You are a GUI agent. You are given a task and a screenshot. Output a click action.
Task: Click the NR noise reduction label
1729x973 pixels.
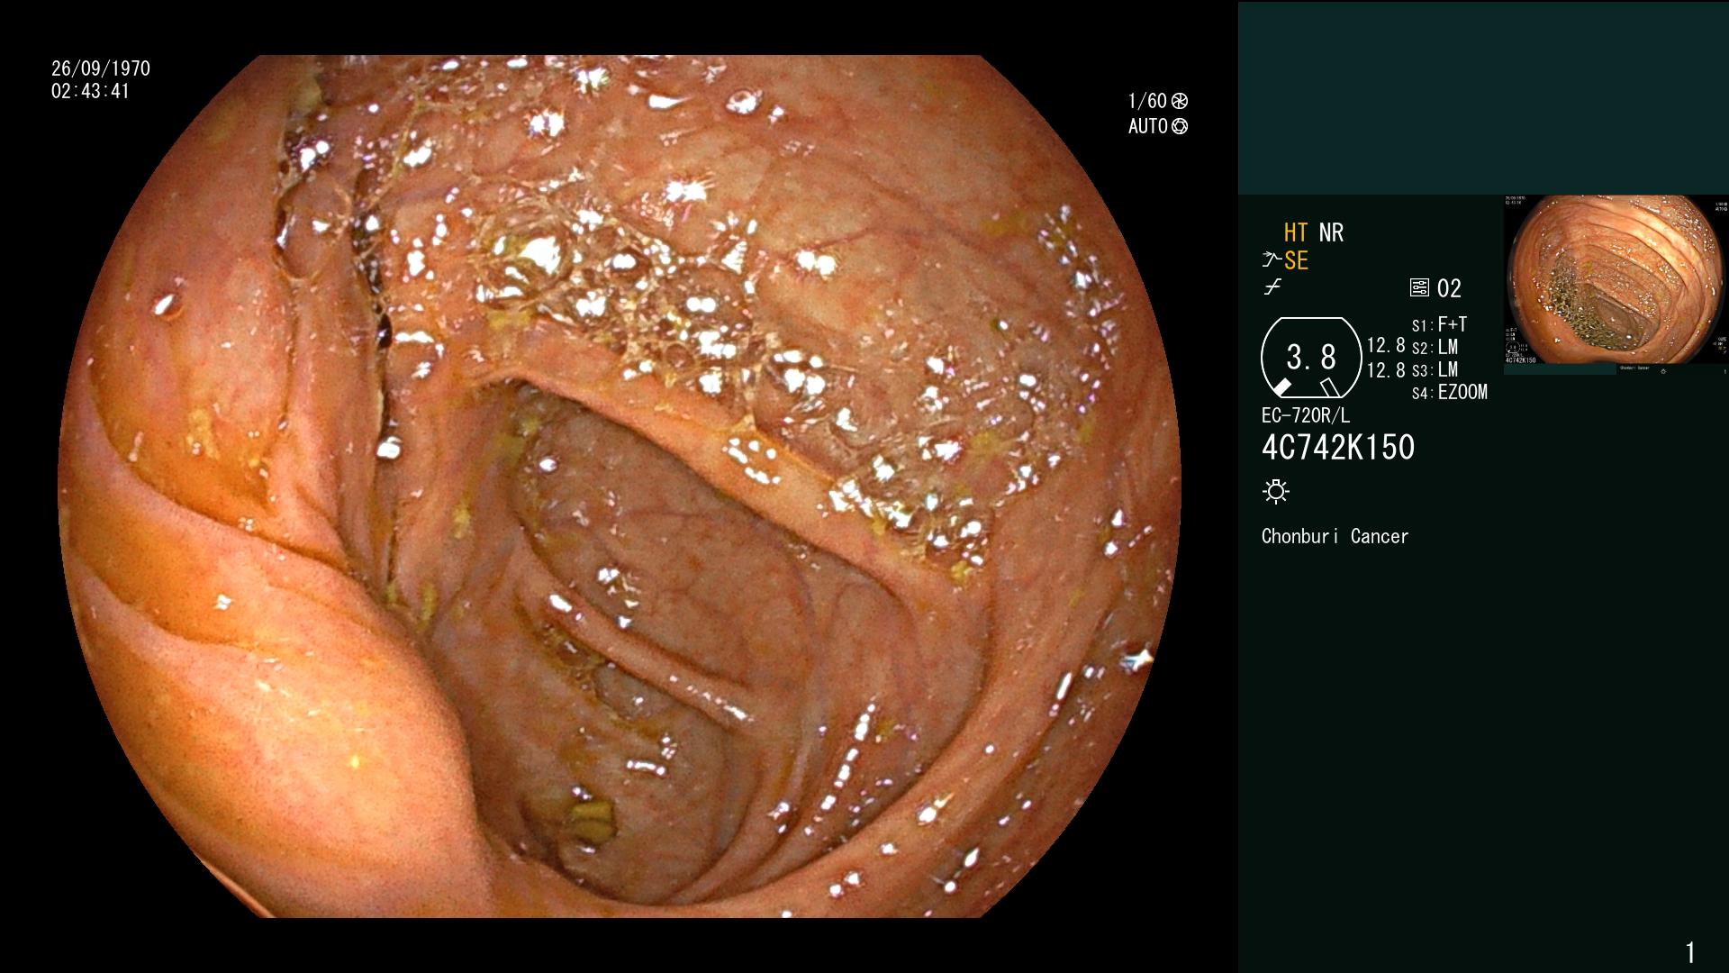1331,232
